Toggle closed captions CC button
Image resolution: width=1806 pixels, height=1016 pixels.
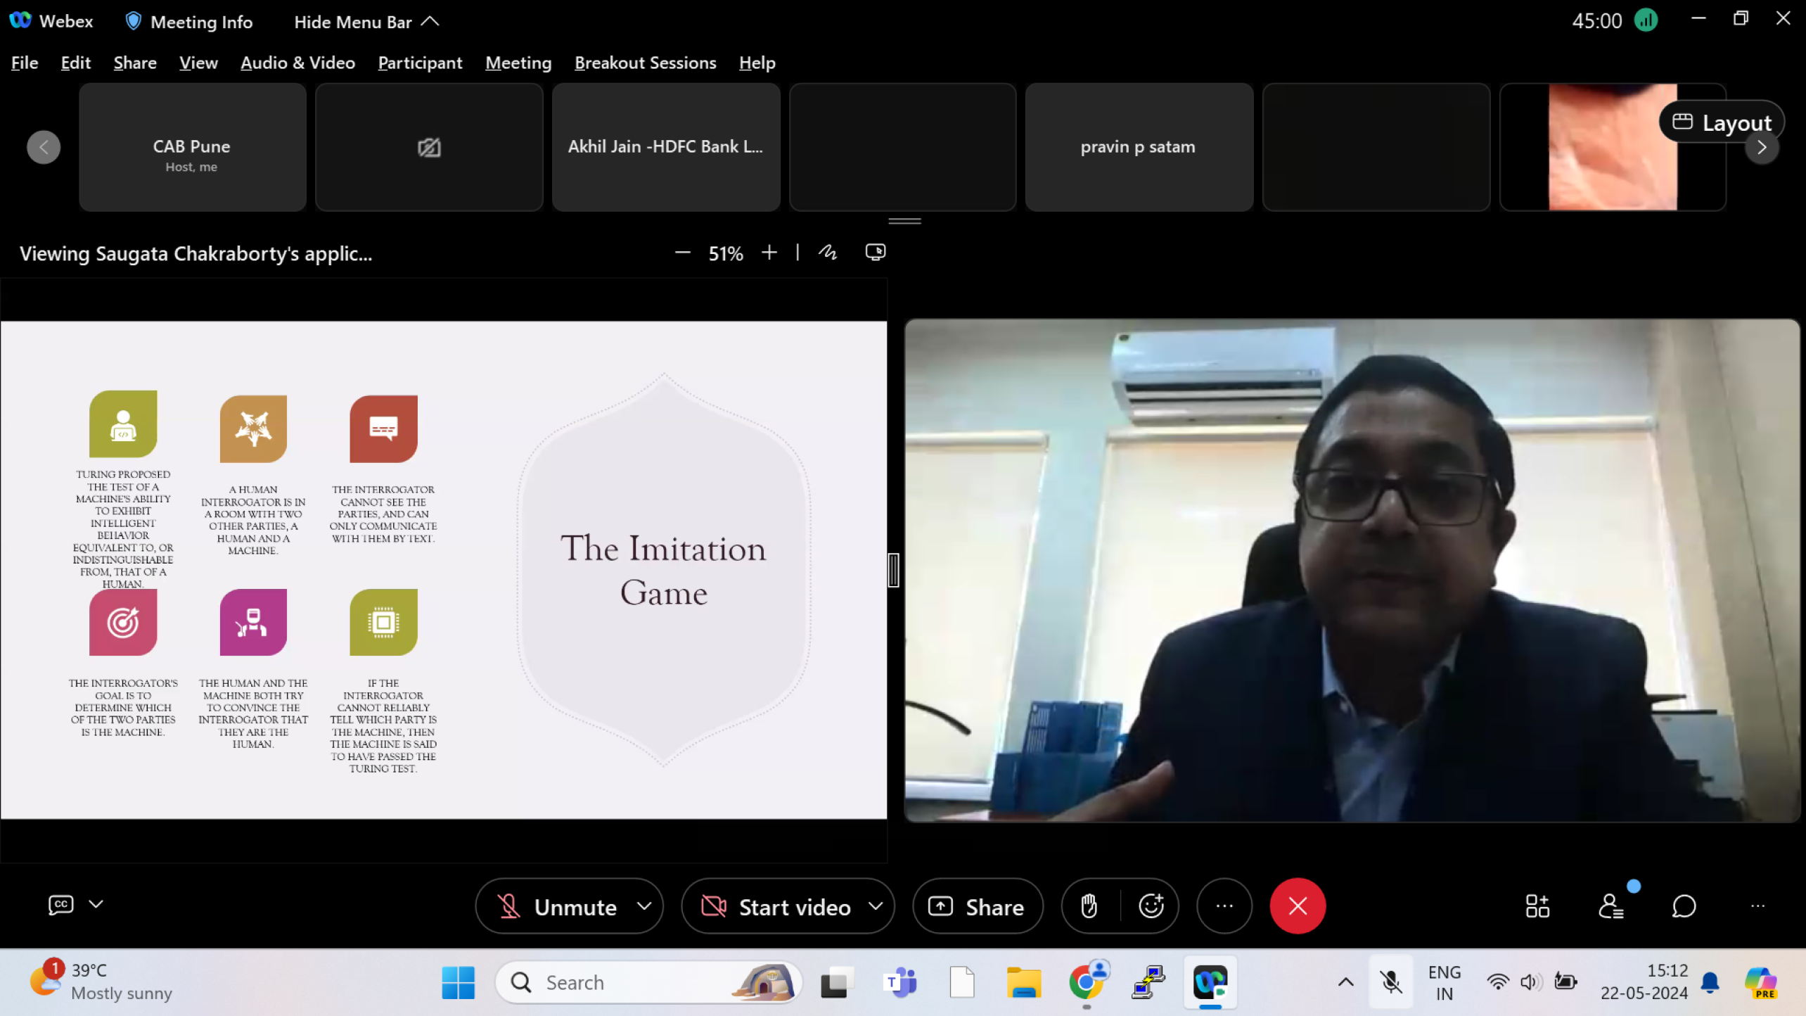coord(60,904)
